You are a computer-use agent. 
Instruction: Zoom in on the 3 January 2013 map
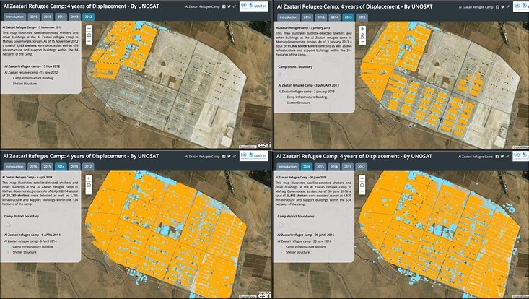[362, 29]
